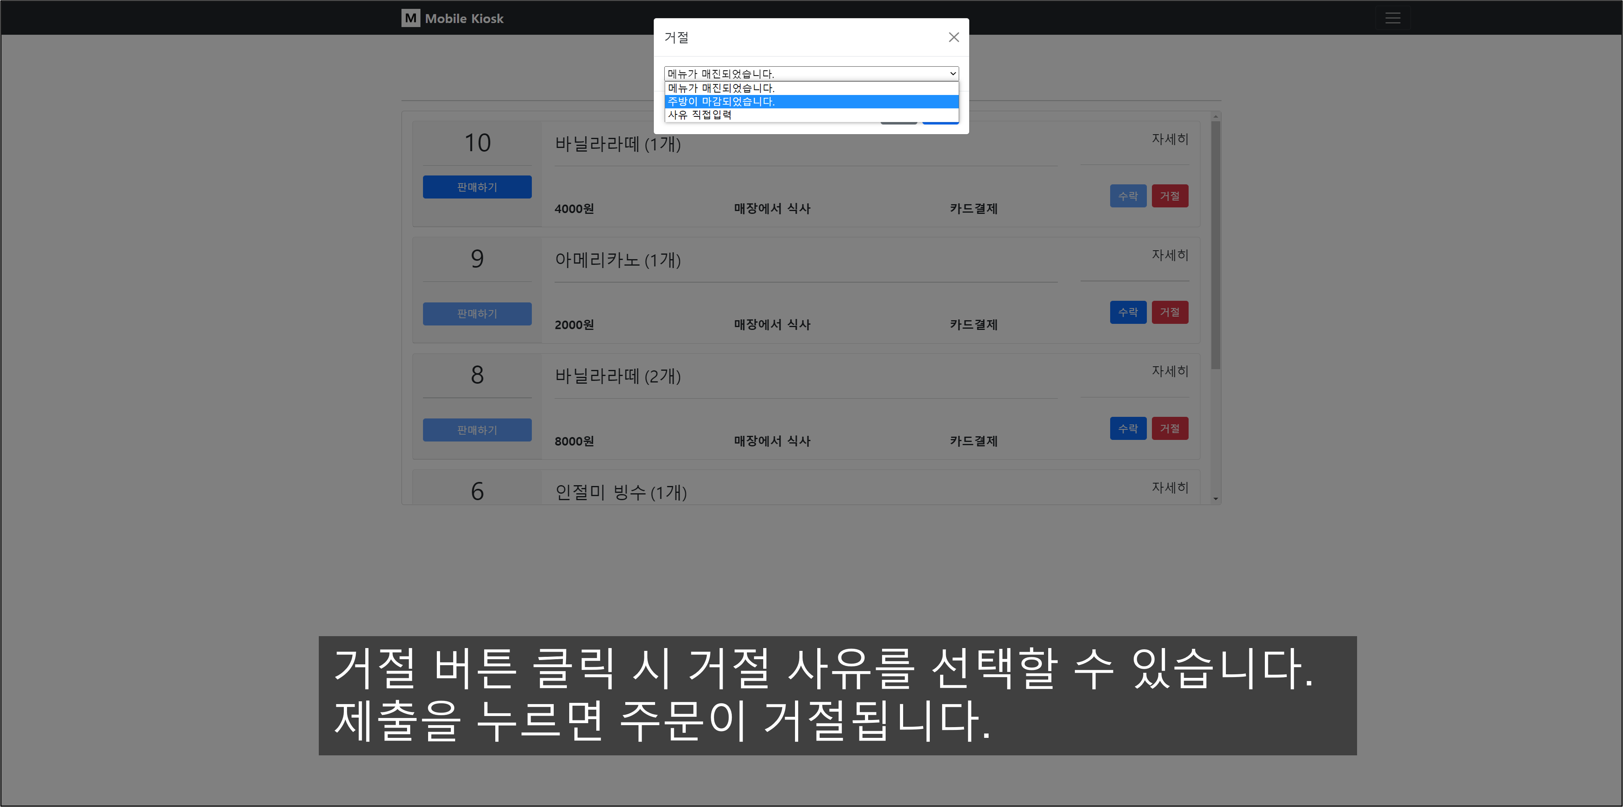Close the 거절 dialog with the X
Screen dimensions: 1623x807
pyautogui.click(x=954, y=37)
